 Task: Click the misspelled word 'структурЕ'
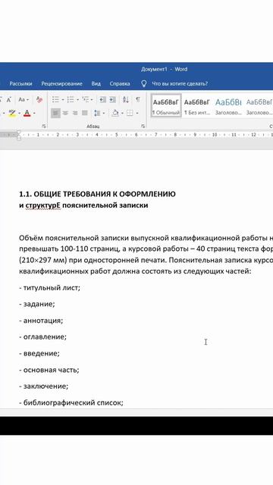(x=43, y=205)
